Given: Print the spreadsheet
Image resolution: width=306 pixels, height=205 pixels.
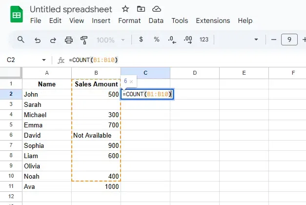Looking at the screenshot, I should click(69, 40).
